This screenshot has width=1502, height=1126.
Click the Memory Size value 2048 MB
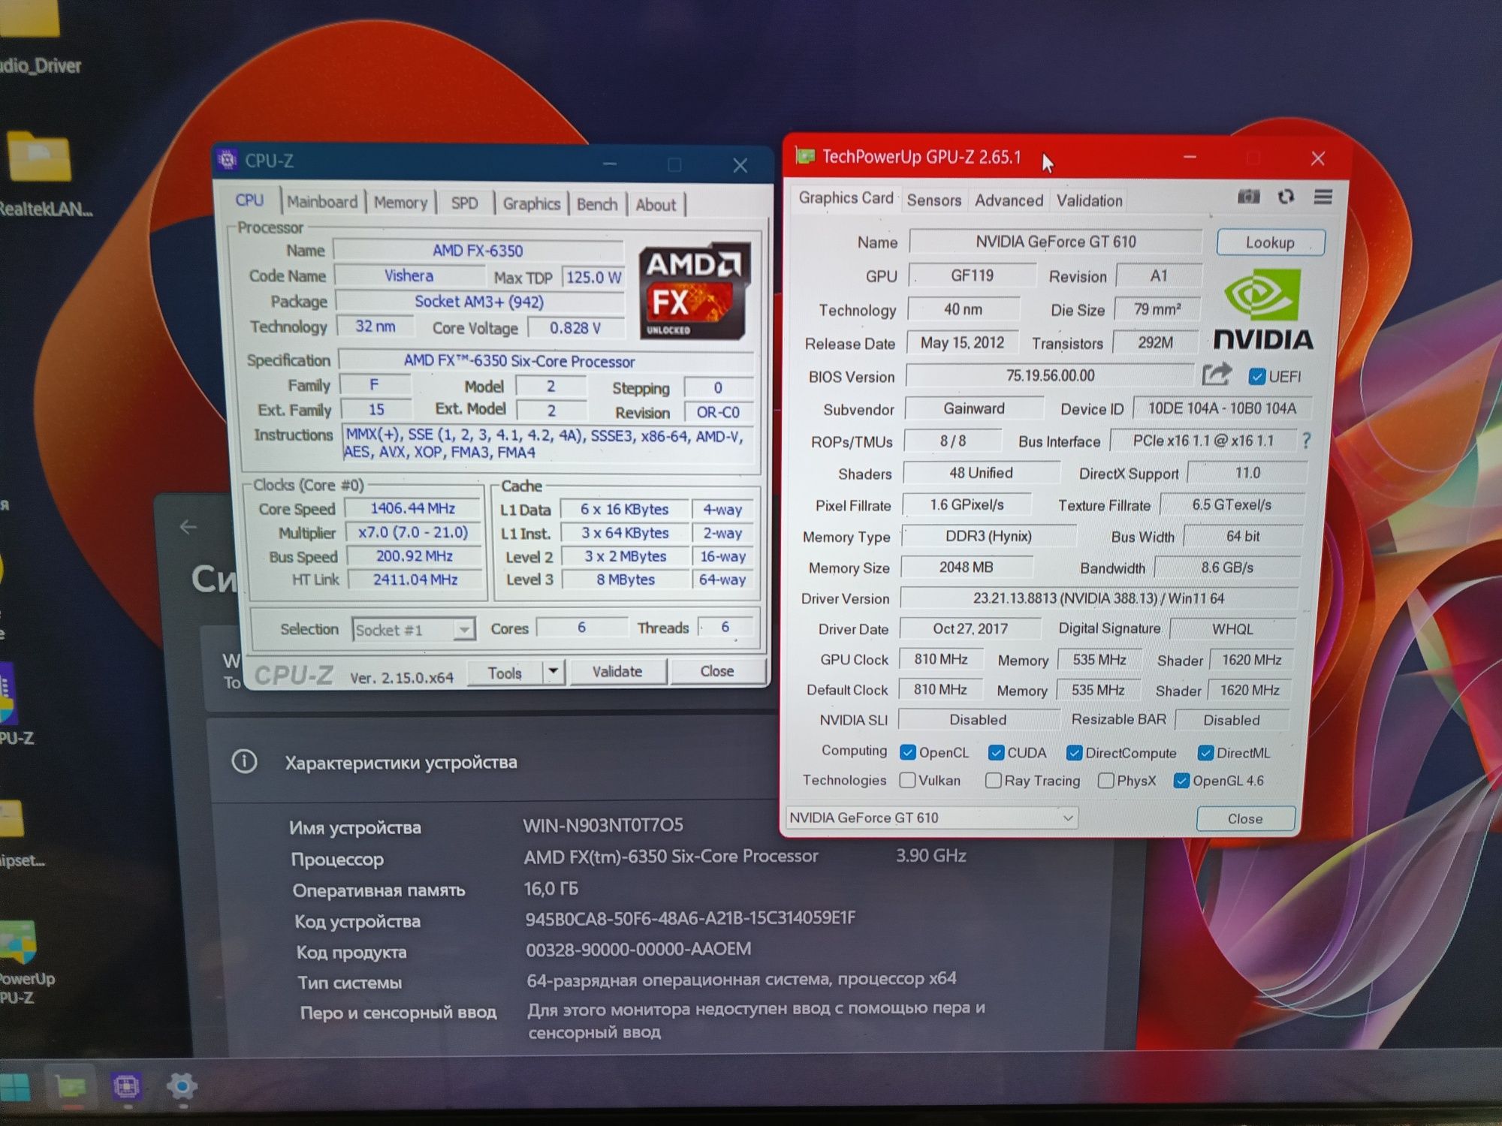click(966, 567)
